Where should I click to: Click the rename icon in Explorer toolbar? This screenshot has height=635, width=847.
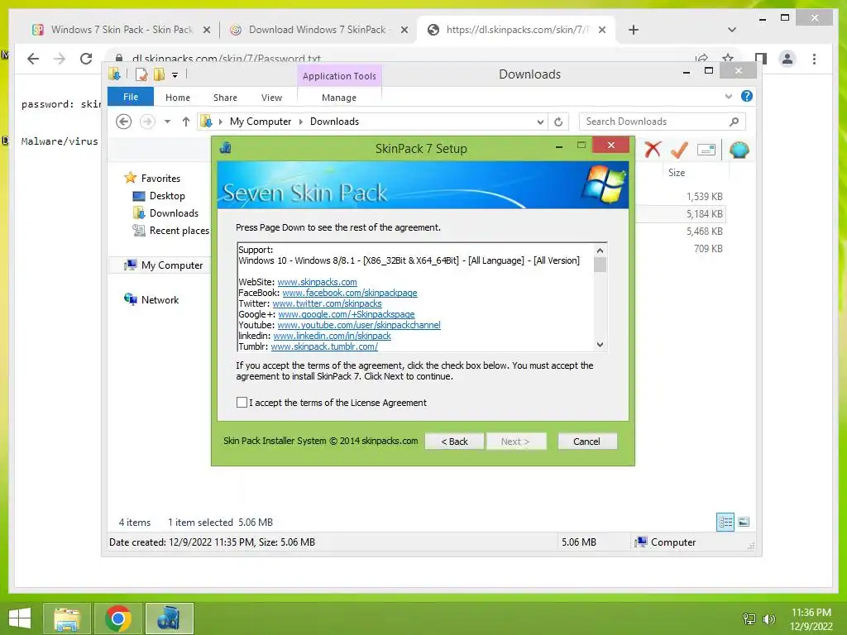(x=706, y=150)
